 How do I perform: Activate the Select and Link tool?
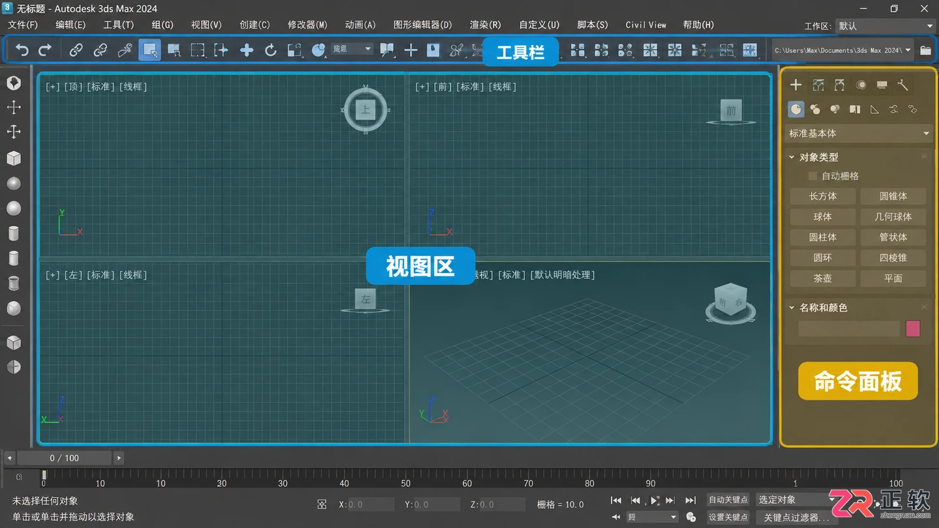coord(76,50)
